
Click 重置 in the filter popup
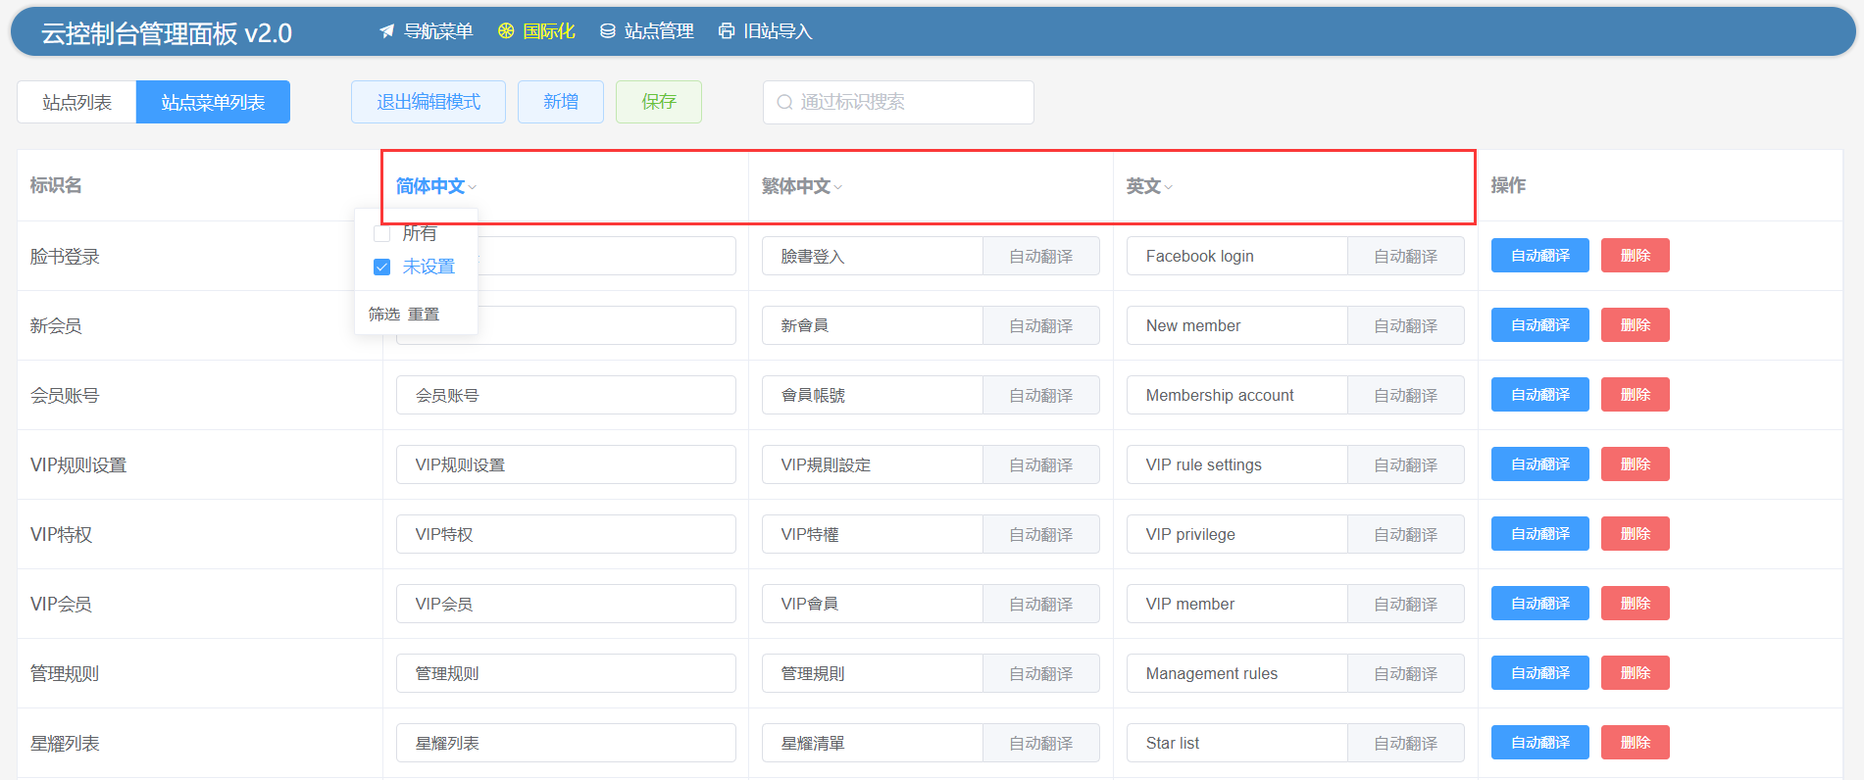424,315
